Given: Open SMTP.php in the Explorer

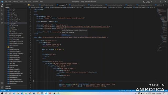Looking at the screenshot, I should click(x=12, y=63).
